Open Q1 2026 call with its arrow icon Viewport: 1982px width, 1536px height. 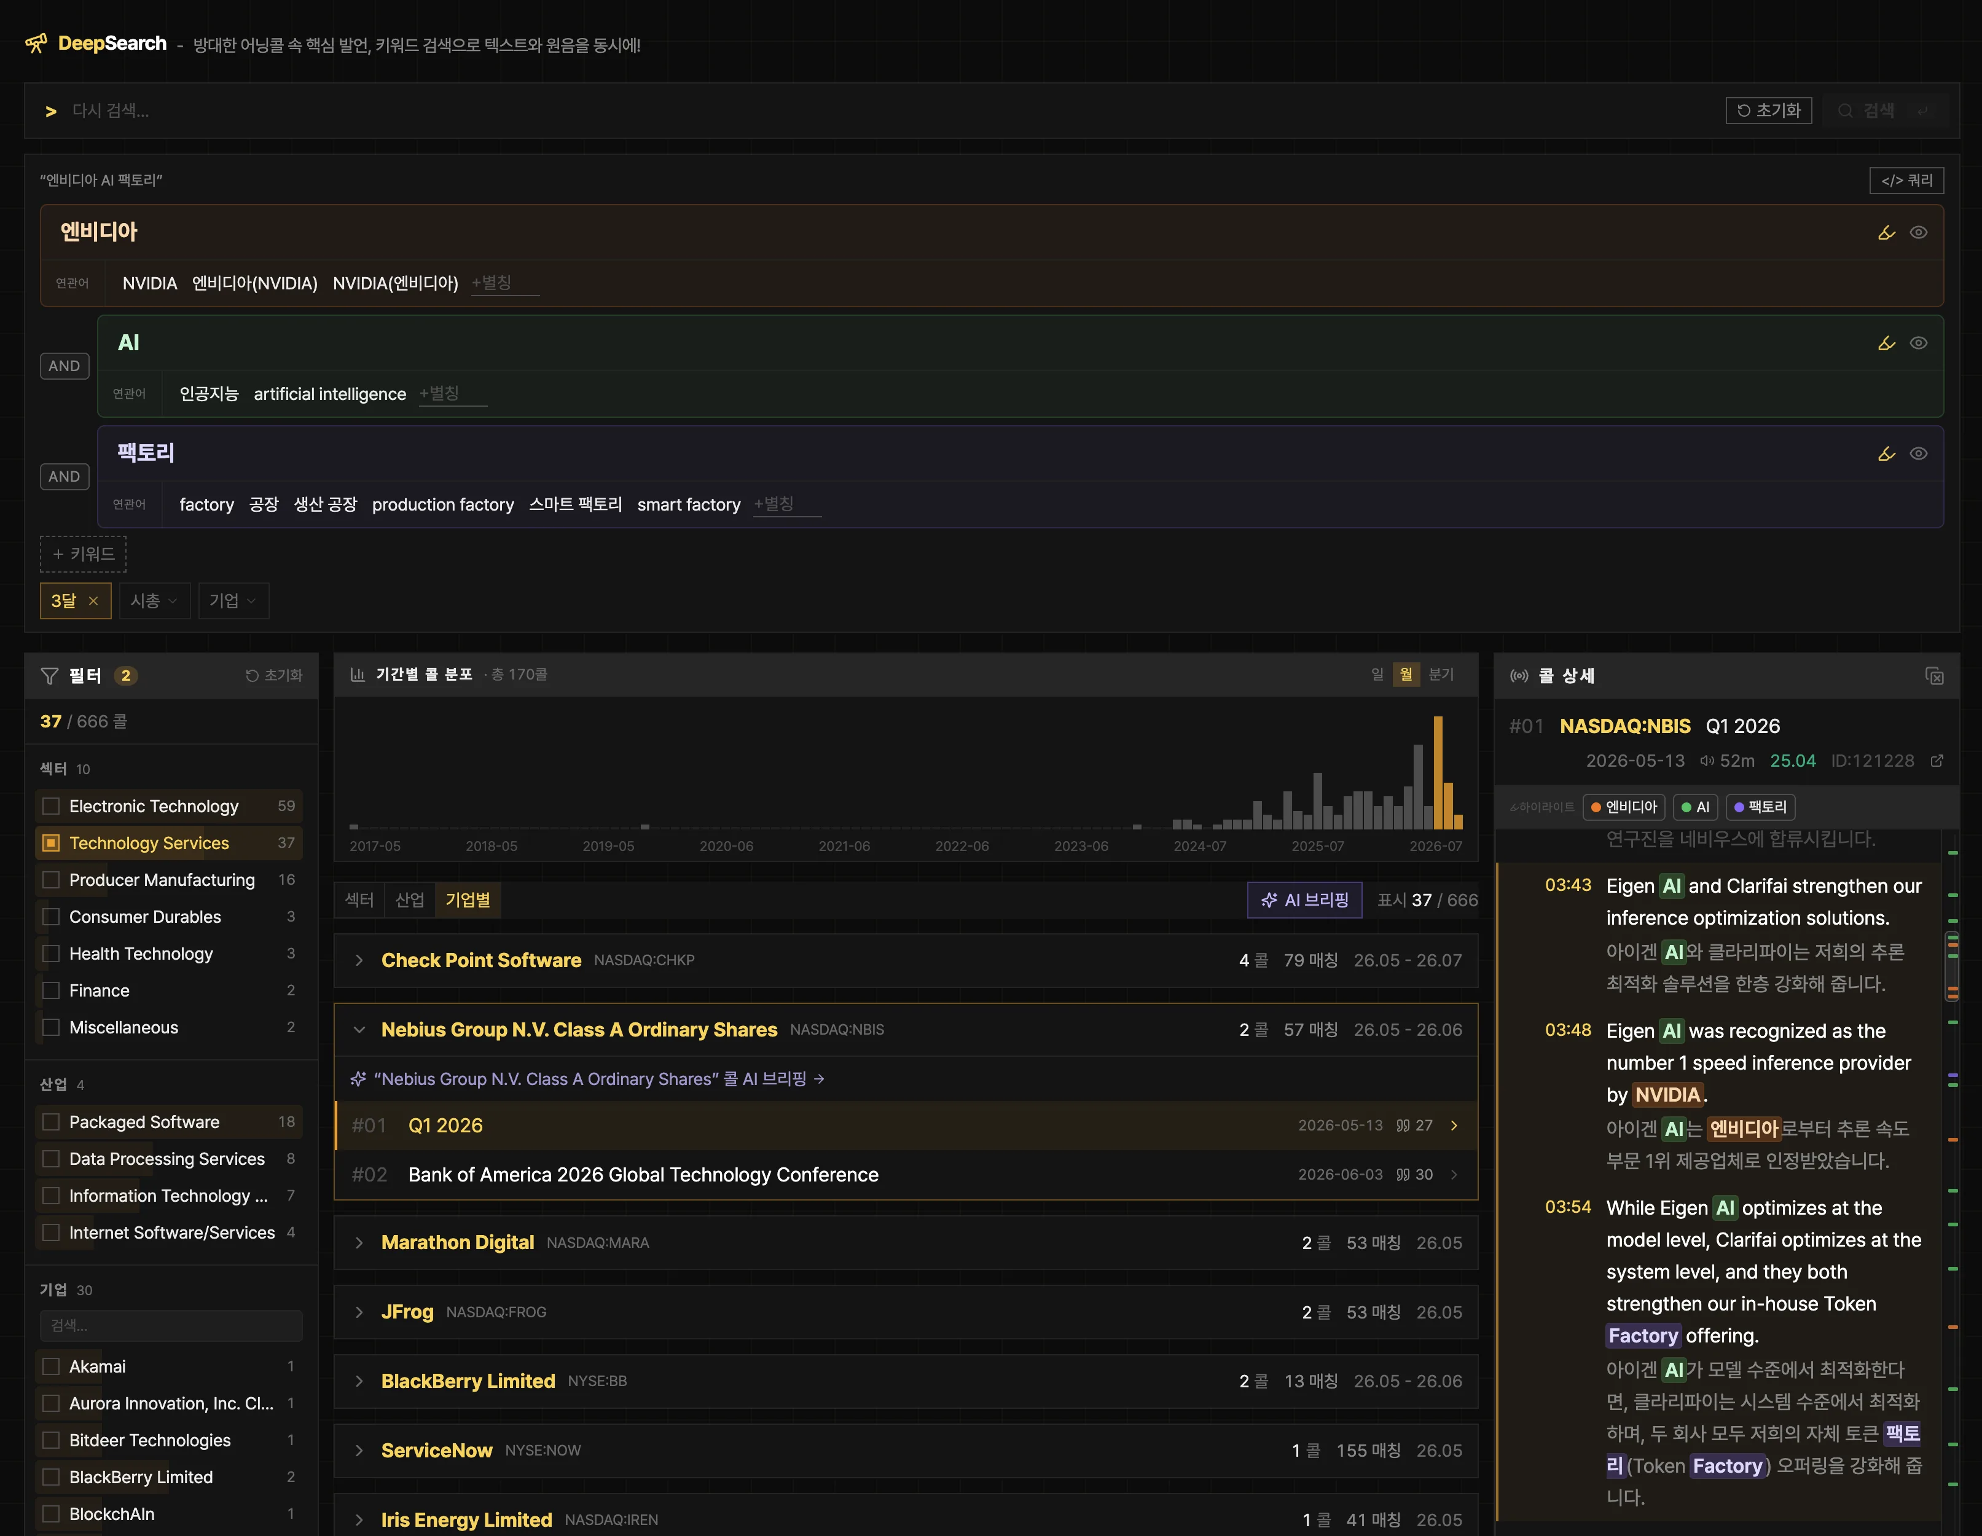(1454, 1126)
